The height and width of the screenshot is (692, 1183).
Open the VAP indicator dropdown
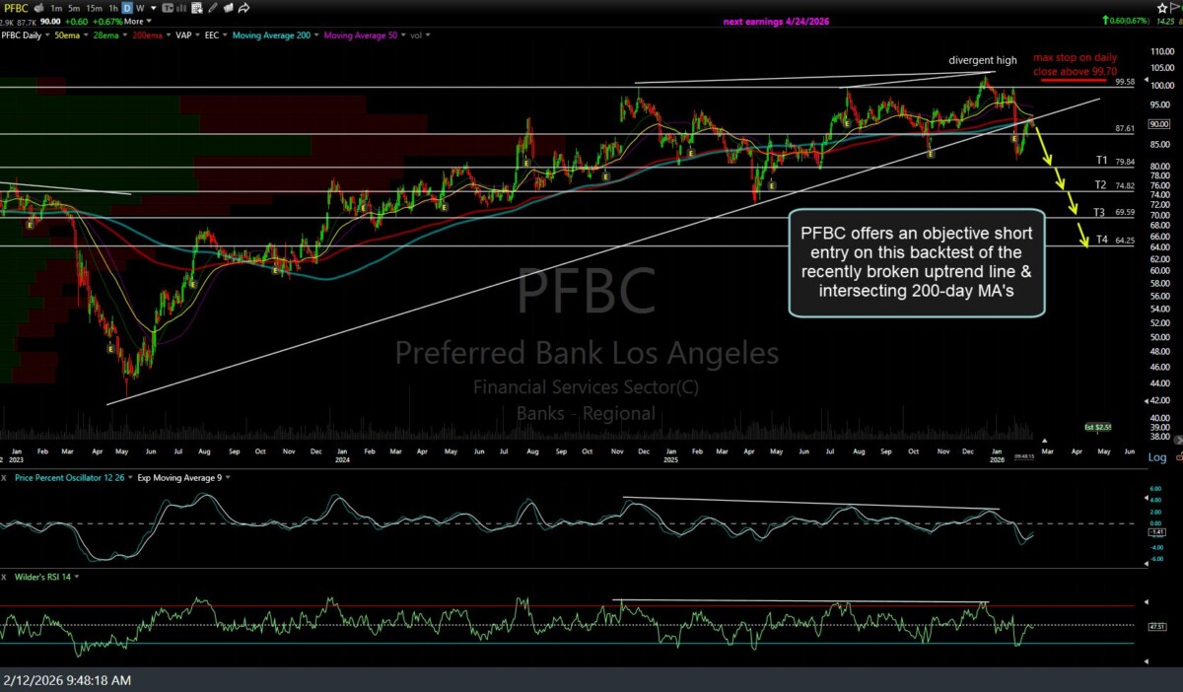pos(197,35)
